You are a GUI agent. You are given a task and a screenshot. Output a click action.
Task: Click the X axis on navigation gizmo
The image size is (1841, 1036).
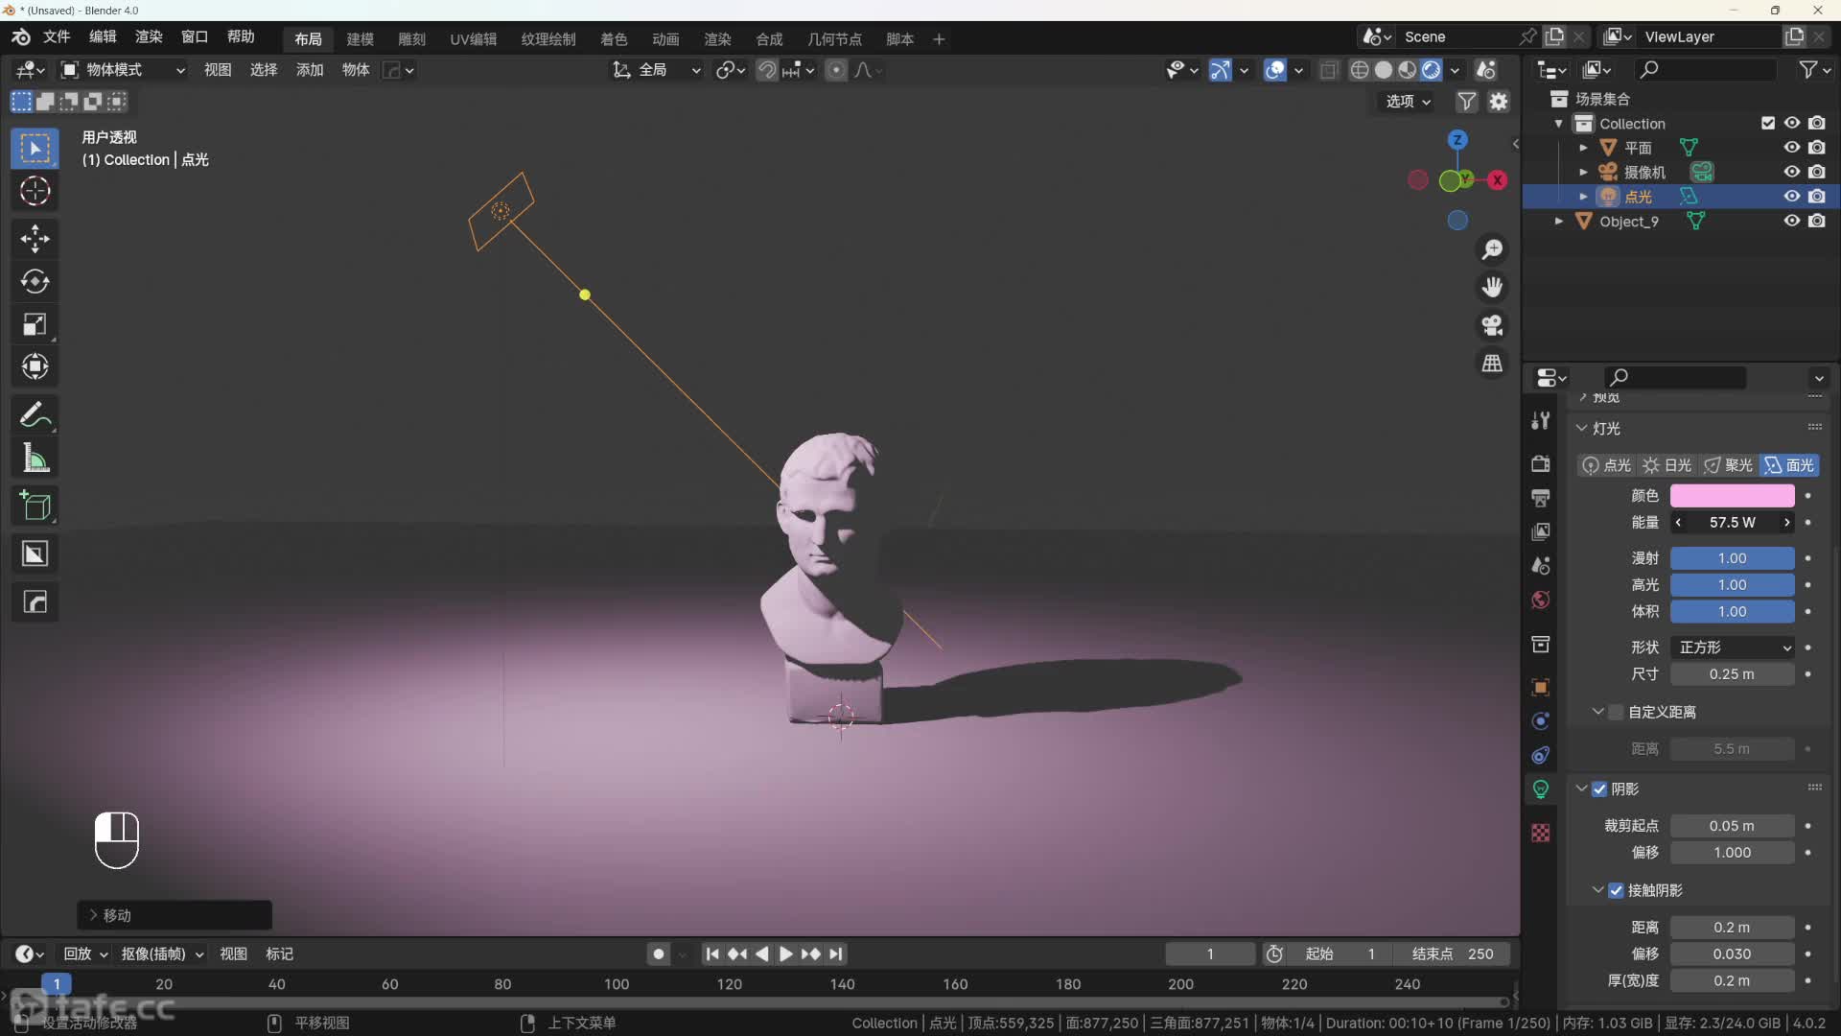pyautogui.click(x=1497, y=180)
